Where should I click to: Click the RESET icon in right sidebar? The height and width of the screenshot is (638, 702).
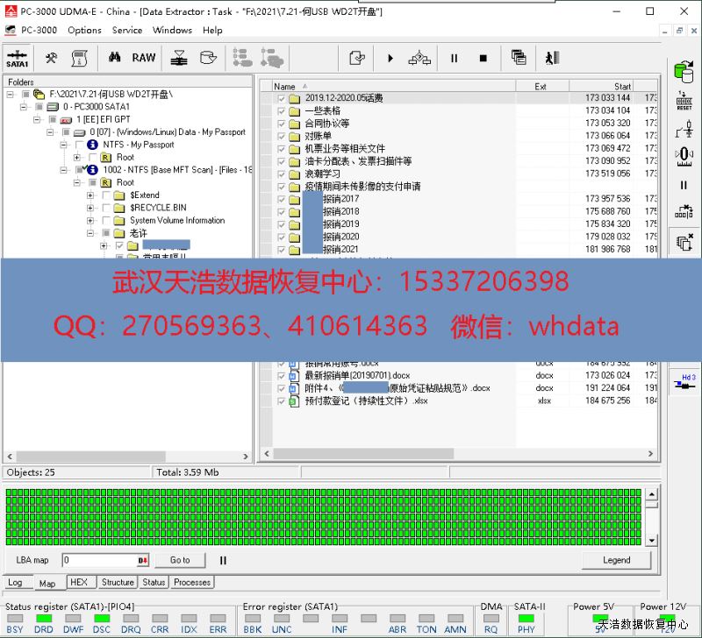[x=683, y=101]
